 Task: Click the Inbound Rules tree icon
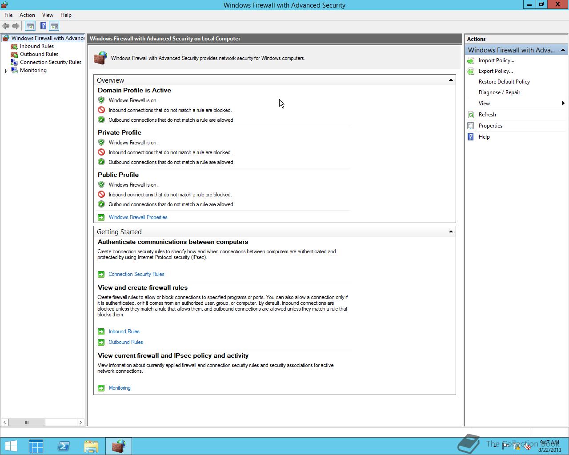14,46
